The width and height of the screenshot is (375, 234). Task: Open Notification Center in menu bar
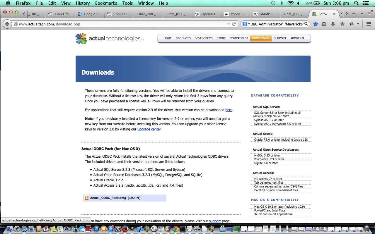click(x=367, y=3)
